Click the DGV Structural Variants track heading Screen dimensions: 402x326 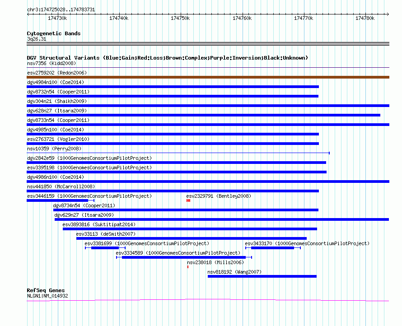(168, 58)
